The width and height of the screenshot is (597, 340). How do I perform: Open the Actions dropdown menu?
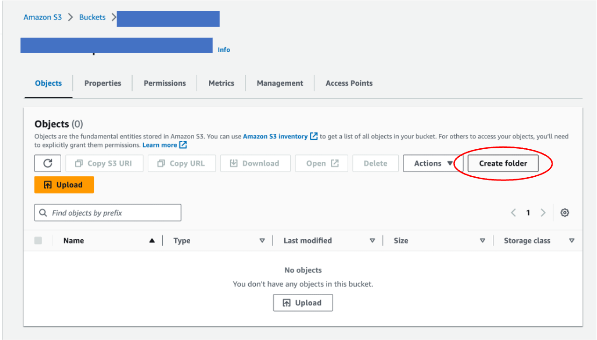pos(433,163)
